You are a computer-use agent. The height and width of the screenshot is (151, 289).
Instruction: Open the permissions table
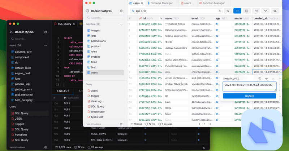pos(105,41)
